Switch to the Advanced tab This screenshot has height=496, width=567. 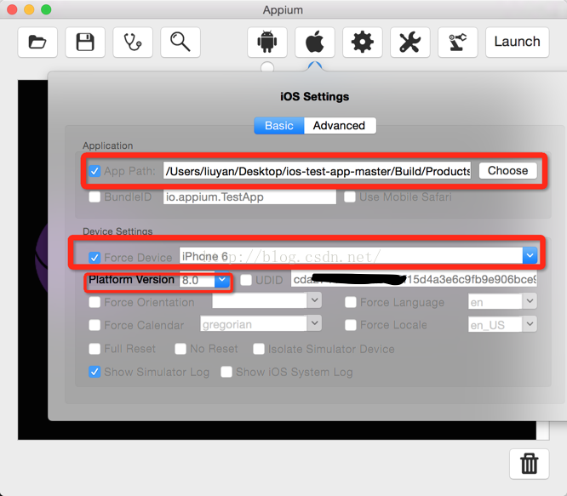(339, 126)
